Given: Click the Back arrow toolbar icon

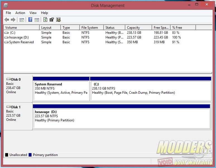Looking at the screenshot, I should (x=7, y=20).
